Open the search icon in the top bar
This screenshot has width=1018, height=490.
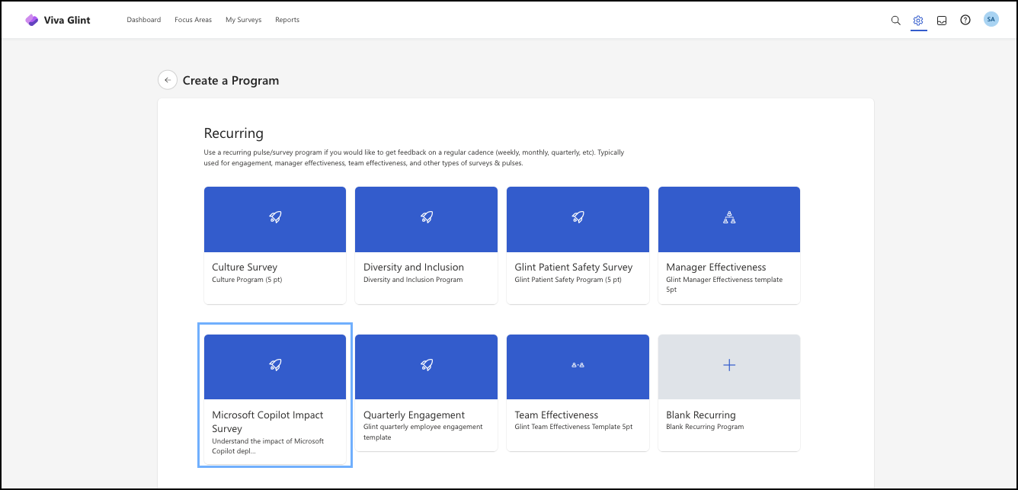895,20
